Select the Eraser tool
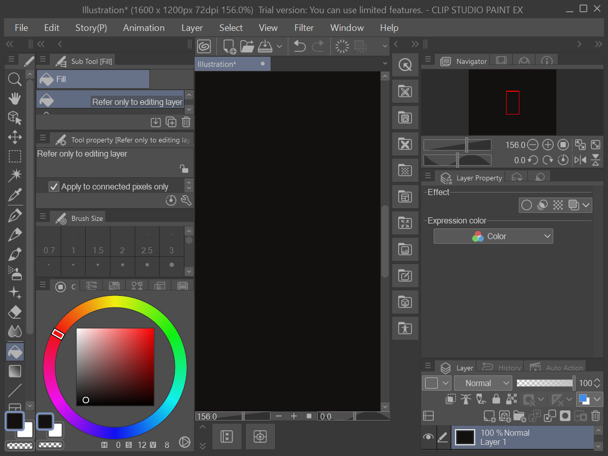Image resolution: width=608 pixels, height=456 pixels. 15,312
